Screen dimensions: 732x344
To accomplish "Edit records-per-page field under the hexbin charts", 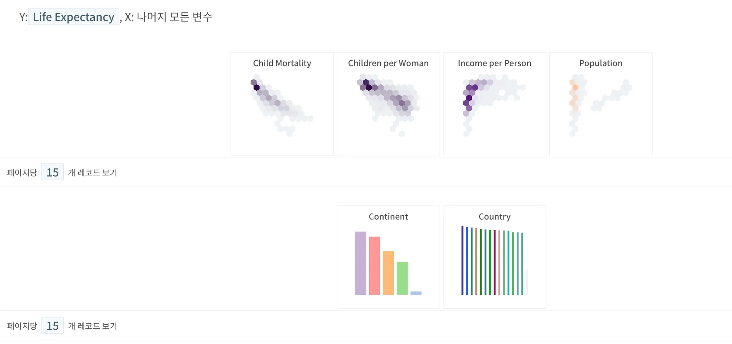I will (53, 172).
